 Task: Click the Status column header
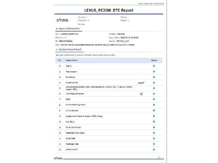[x=154, y=60]
